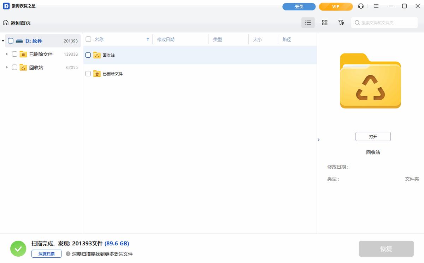Screen dimensions: 424x263
Task: Open the hamburger main menu
Action: point(376,6)
